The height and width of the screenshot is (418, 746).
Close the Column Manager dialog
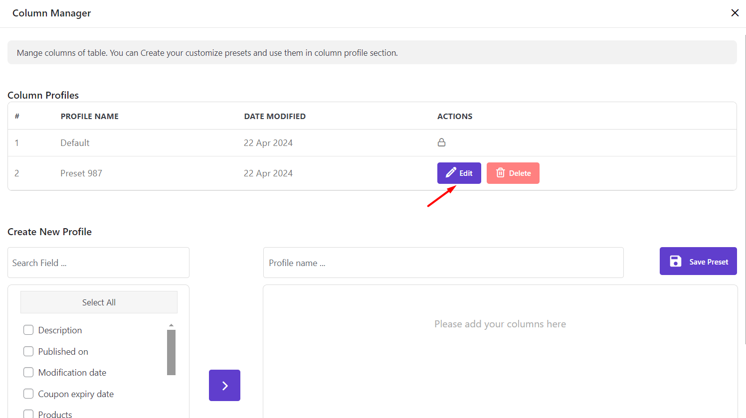click(735, 13)
